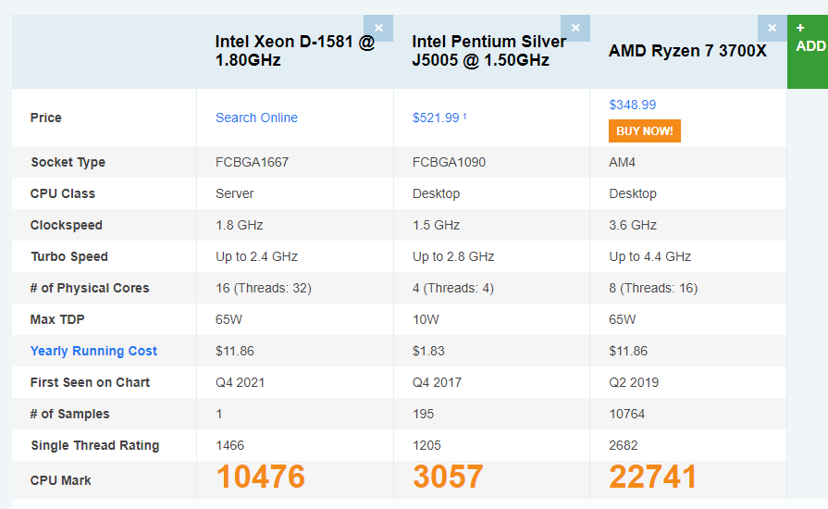Select Intel Xeon D-1581 @ 1.80GHz heading

295,51
